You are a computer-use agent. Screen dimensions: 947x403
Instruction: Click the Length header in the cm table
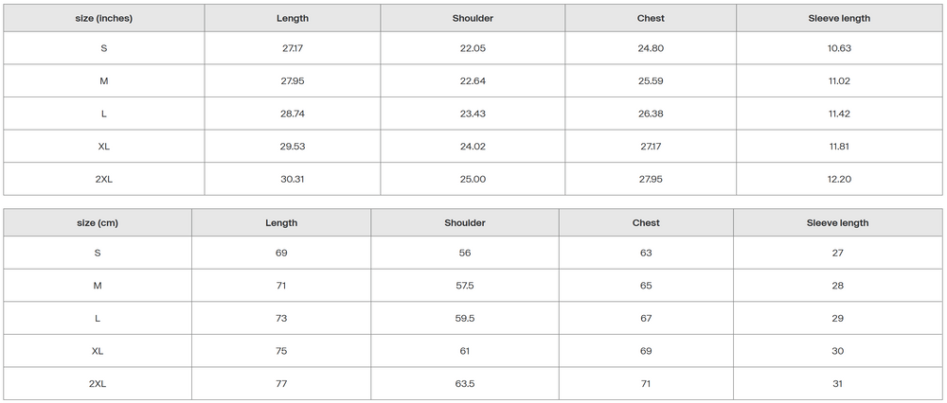[281, 223]
